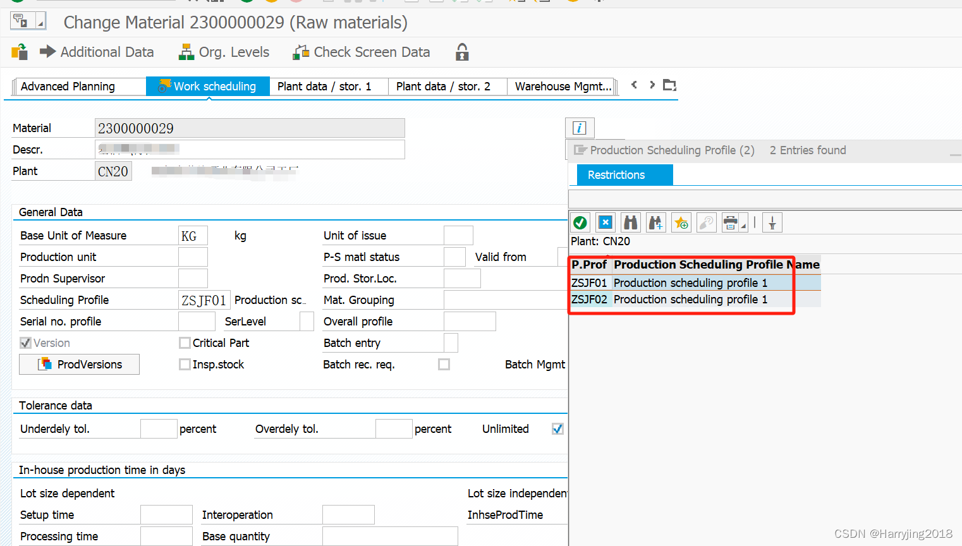Click Org. Levels button label
This screenshot has height=546, width=962.
234,52
